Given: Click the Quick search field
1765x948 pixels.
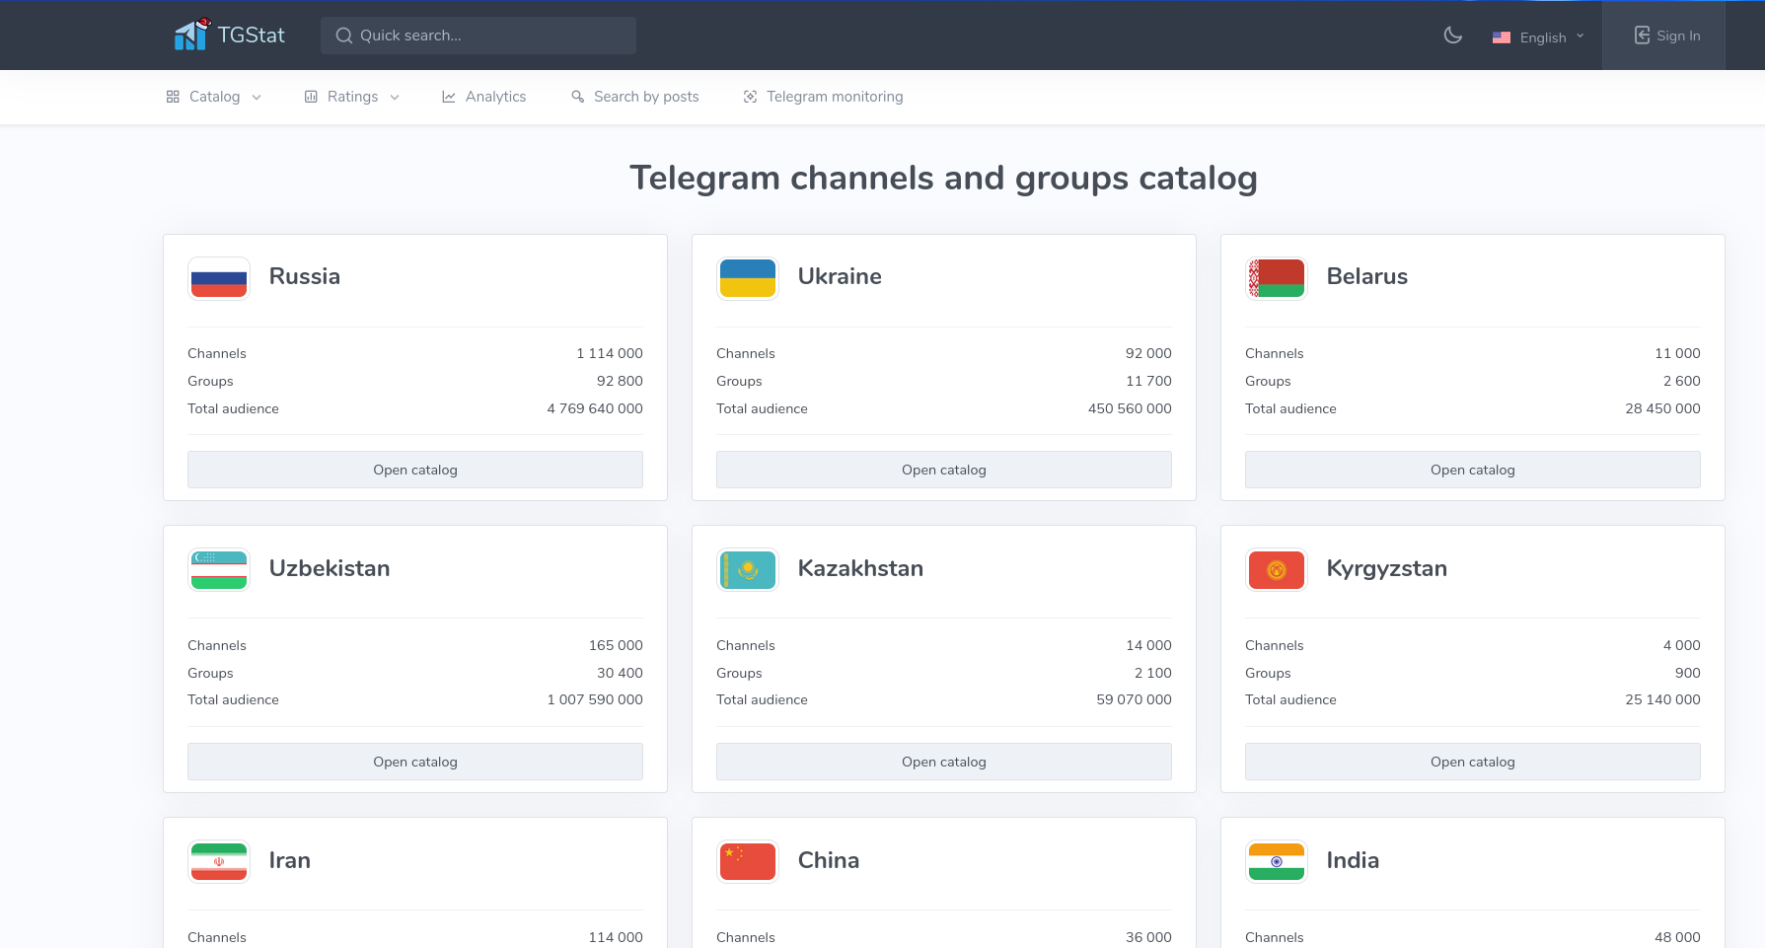Looking at the screenshot, I should pyautogui.click(x=478, y=35).
